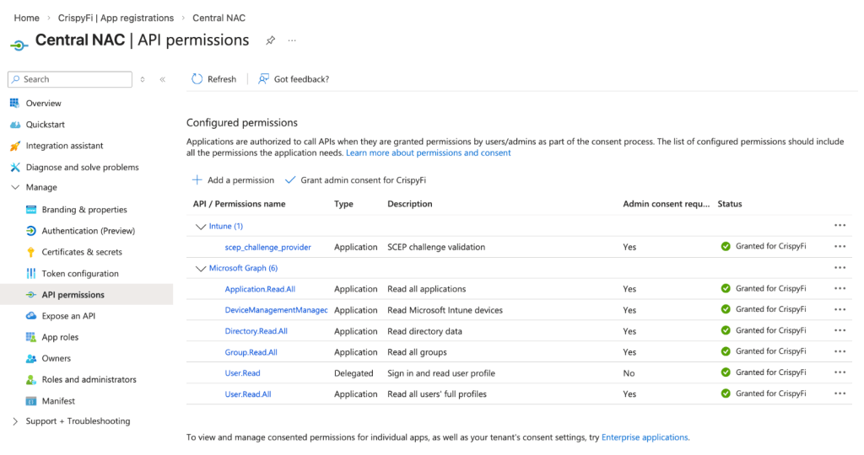Collapse the Microsoft Graph (6) group
The image size is (864, 455).
coord(201,269)
